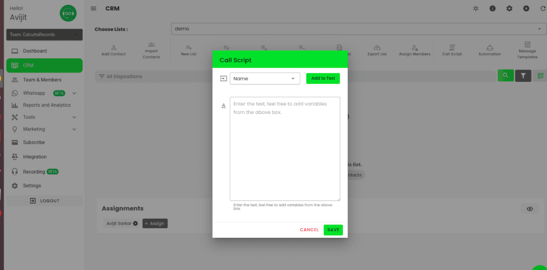
Task: Click inside the call script text area
Action: 285,149
